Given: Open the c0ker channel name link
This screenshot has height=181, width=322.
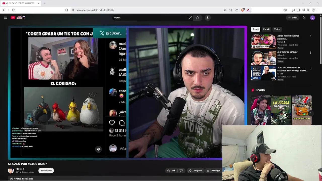Looking at the screenshot, I should click(19, 169).
